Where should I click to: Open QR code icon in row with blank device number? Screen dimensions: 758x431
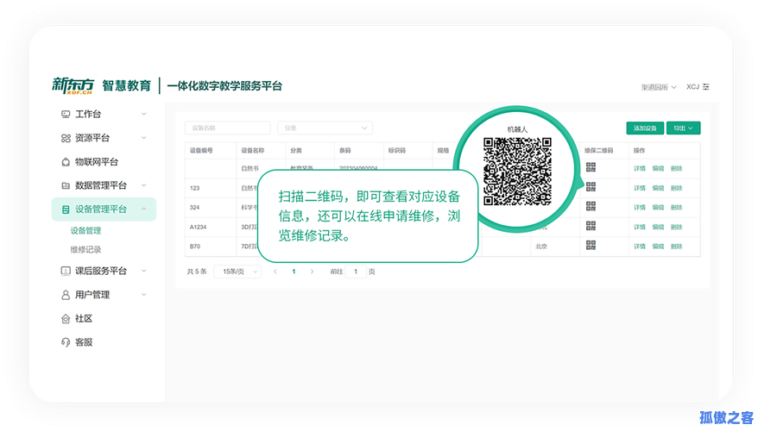pyautogui.click(x=591, y=167)
